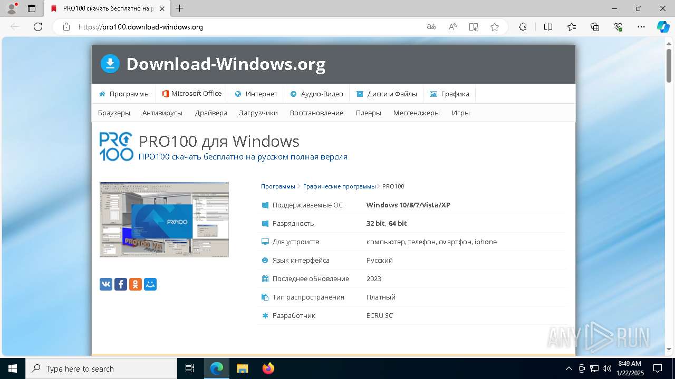Screen dimensions: 675x379
Task: Open the volume tray icon
Action: pyautogui.click(x=606, y=368)
